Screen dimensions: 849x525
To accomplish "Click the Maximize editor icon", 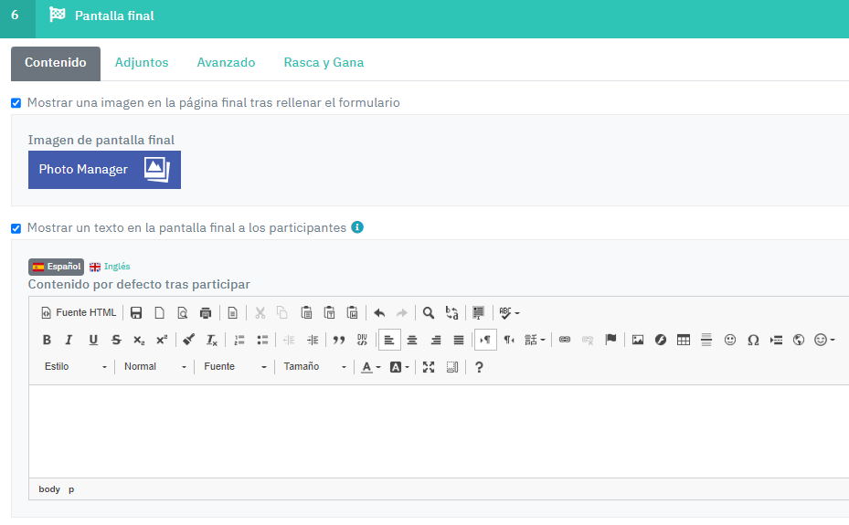I will 429,367.
